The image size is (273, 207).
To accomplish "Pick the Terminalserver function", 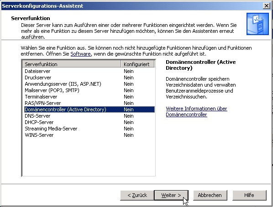I will click(89, 97).
